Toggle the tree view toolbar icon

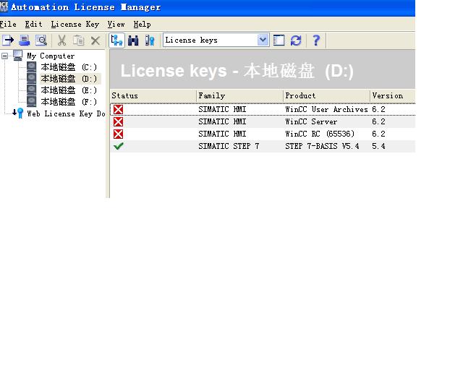[x=116, y=40]
